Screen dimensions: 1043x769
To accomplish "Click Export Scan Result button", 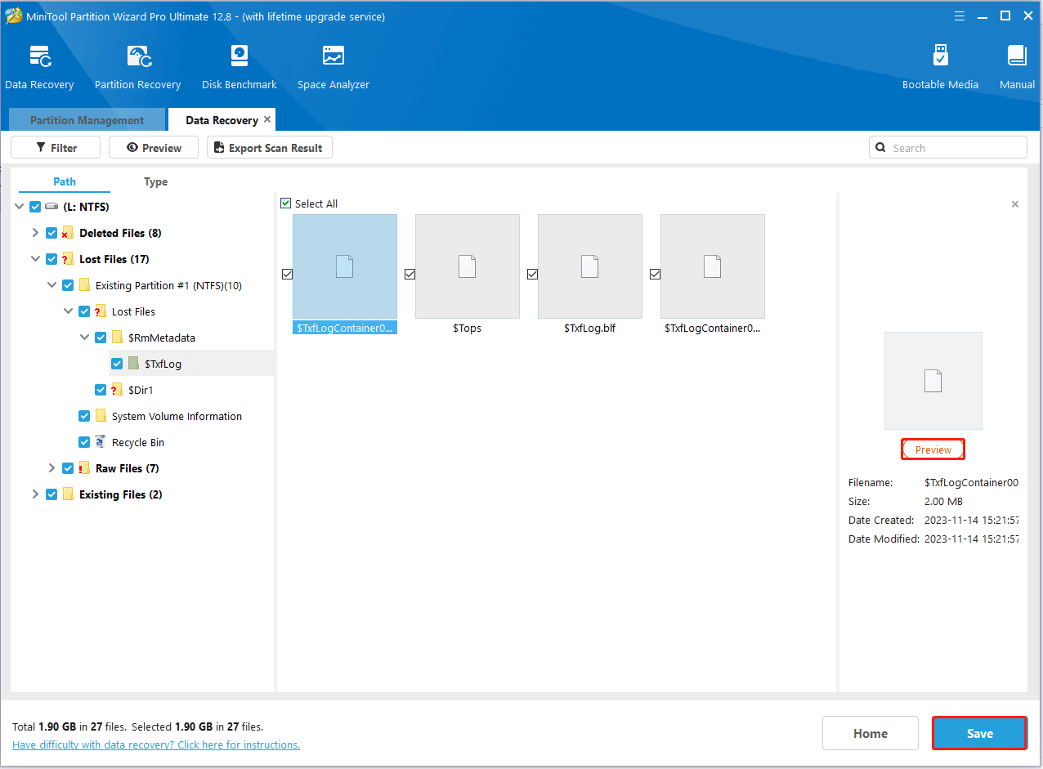I will point(270,148).
